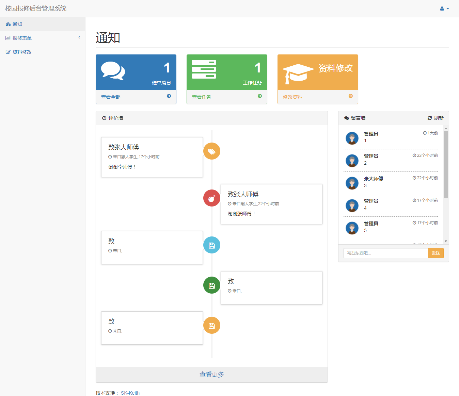Click the avatar of 管理员 message 2

click(352, 161)
